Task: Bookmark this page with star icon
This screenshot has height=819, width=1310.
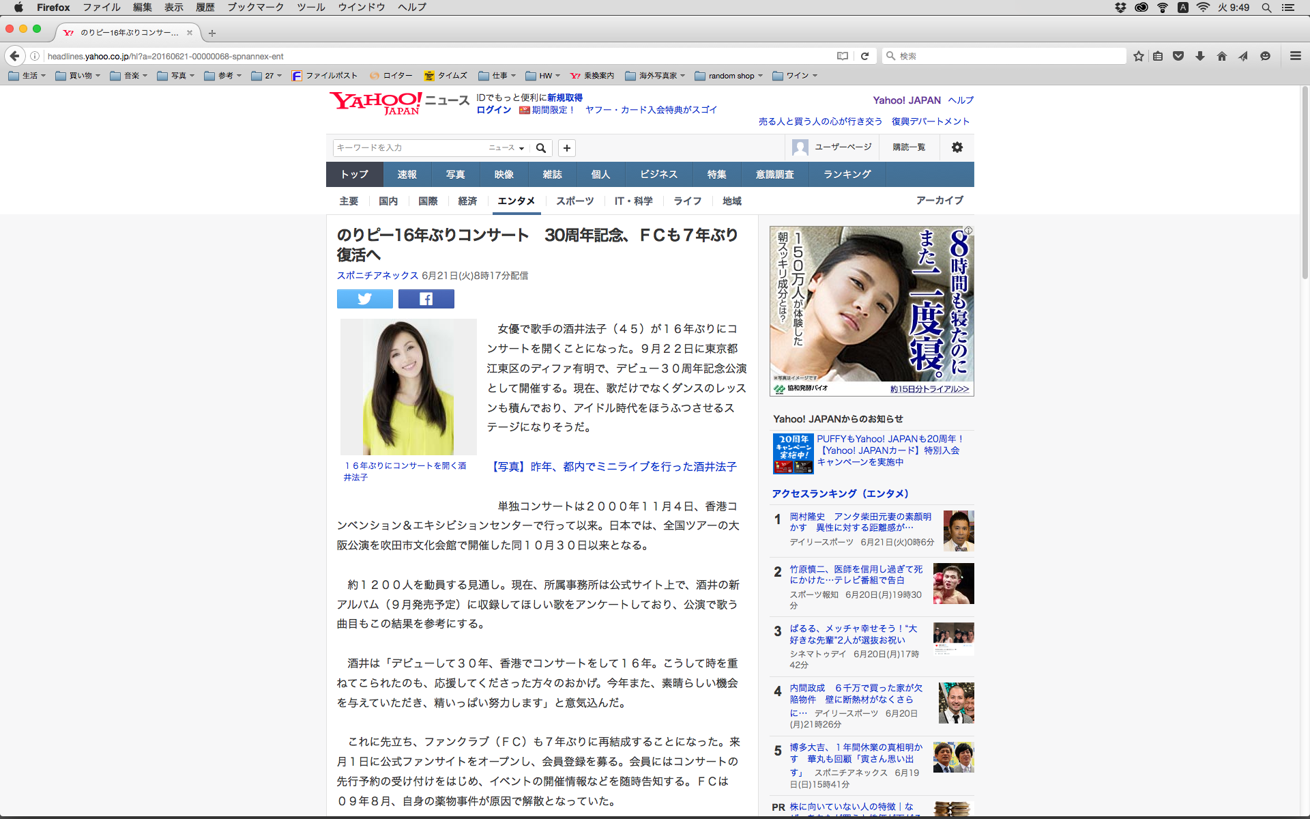Action: click(x=1138, y=56)
